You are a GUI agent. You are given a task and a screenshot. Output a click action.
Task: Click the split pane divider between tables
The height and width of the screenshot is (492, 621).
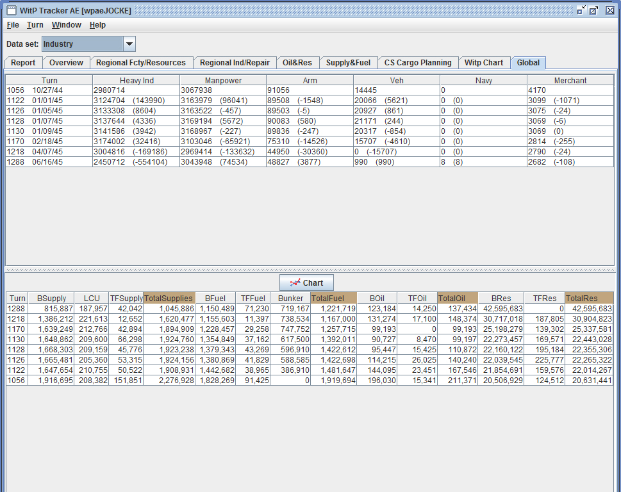click(x=310, y=270)
